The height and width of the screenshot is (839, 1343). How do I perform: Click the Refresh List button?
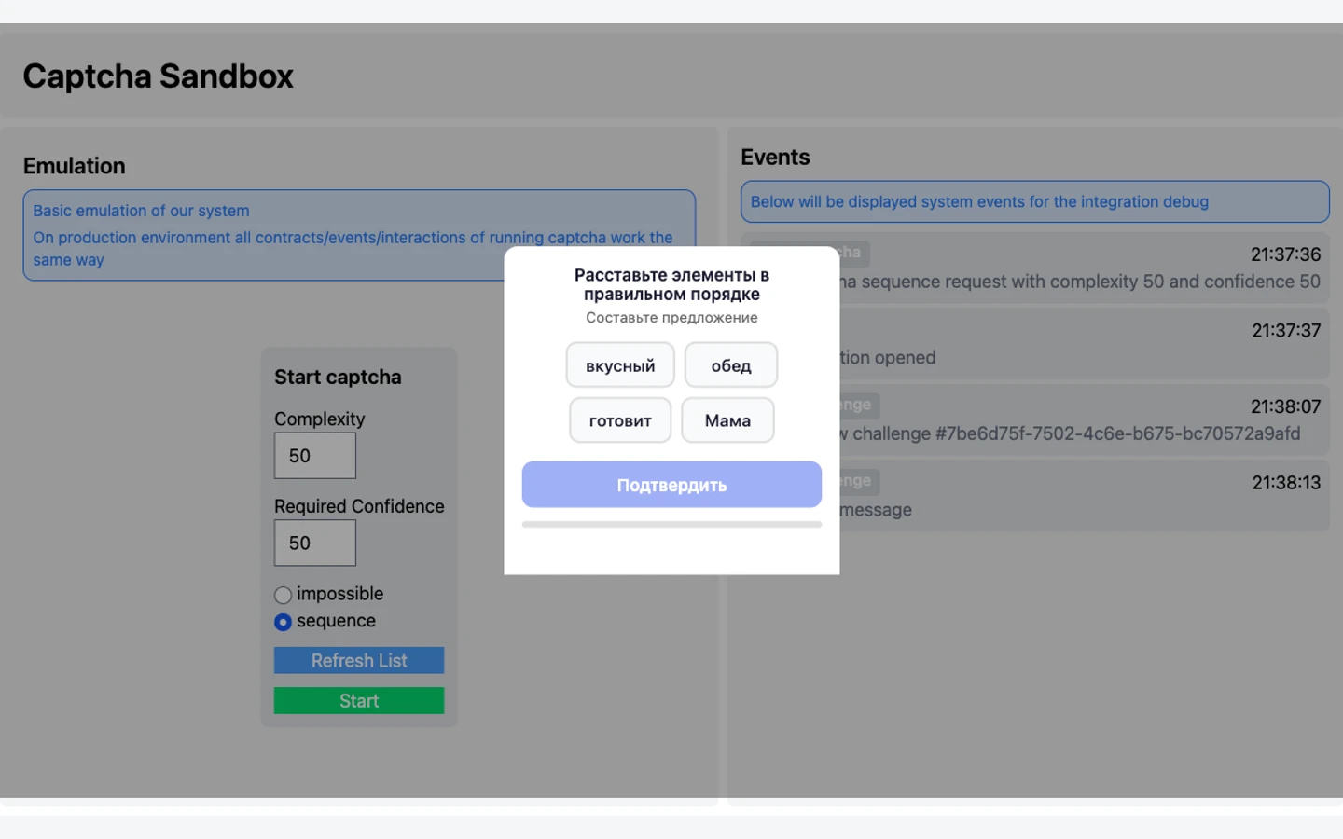coord(359,660)
